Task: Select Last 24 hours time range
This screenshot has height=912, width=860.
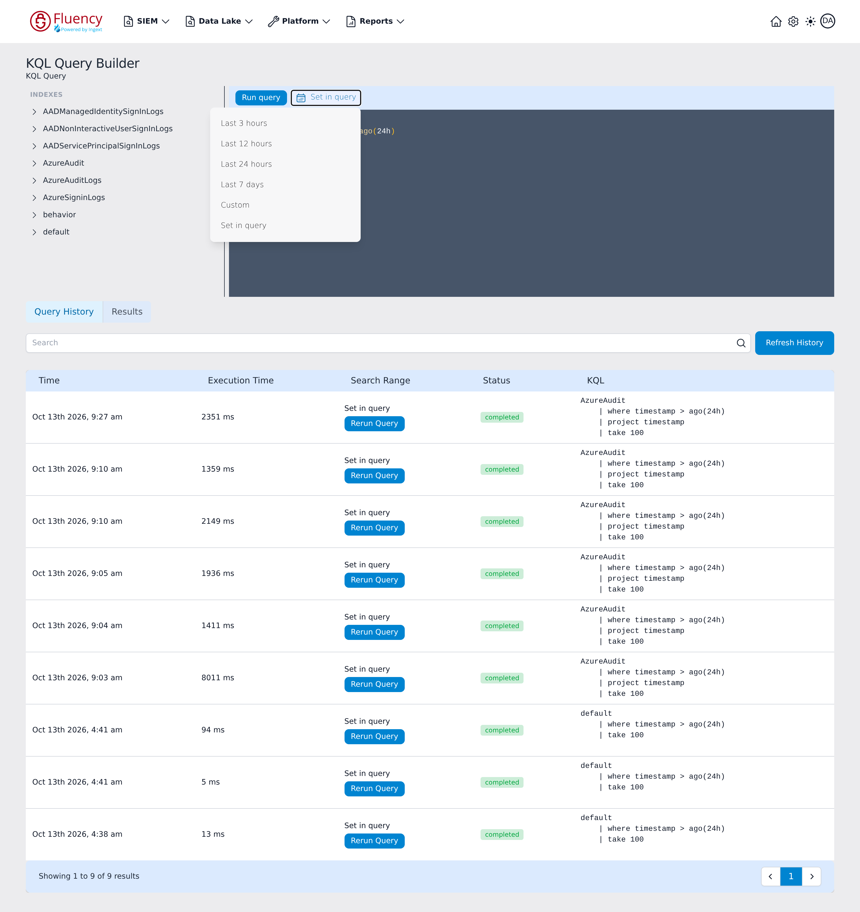Action: pyautogui.click(x=285, y=164)
